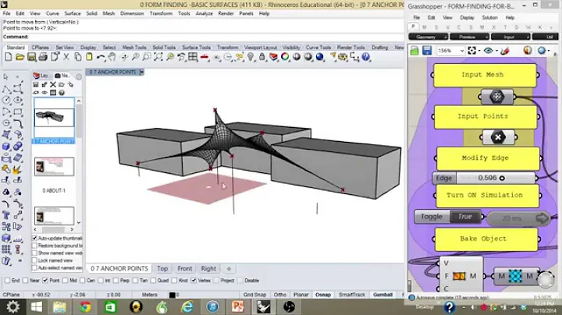Click the Grasshopper open file icon
Image resolution: width=562 pixels, height=315 pixels.
414,51
